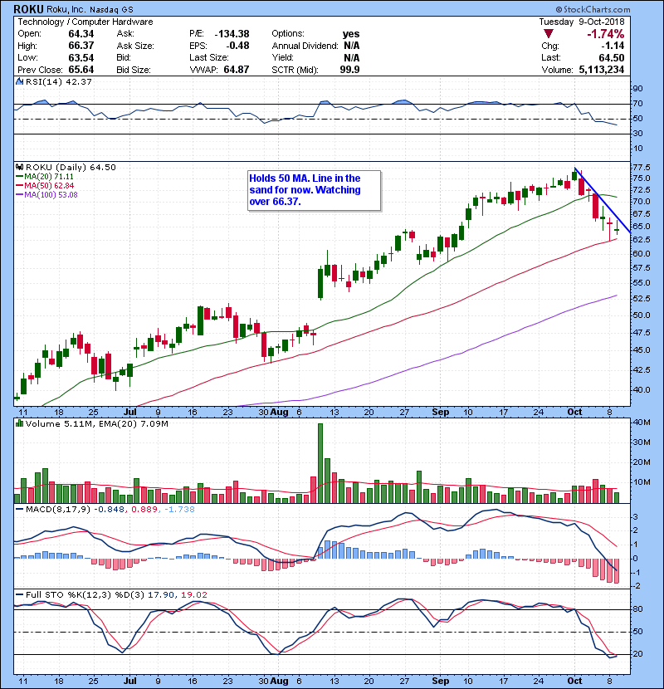Select the Prev Close value 65.64
664x689 pixels.
81,70
